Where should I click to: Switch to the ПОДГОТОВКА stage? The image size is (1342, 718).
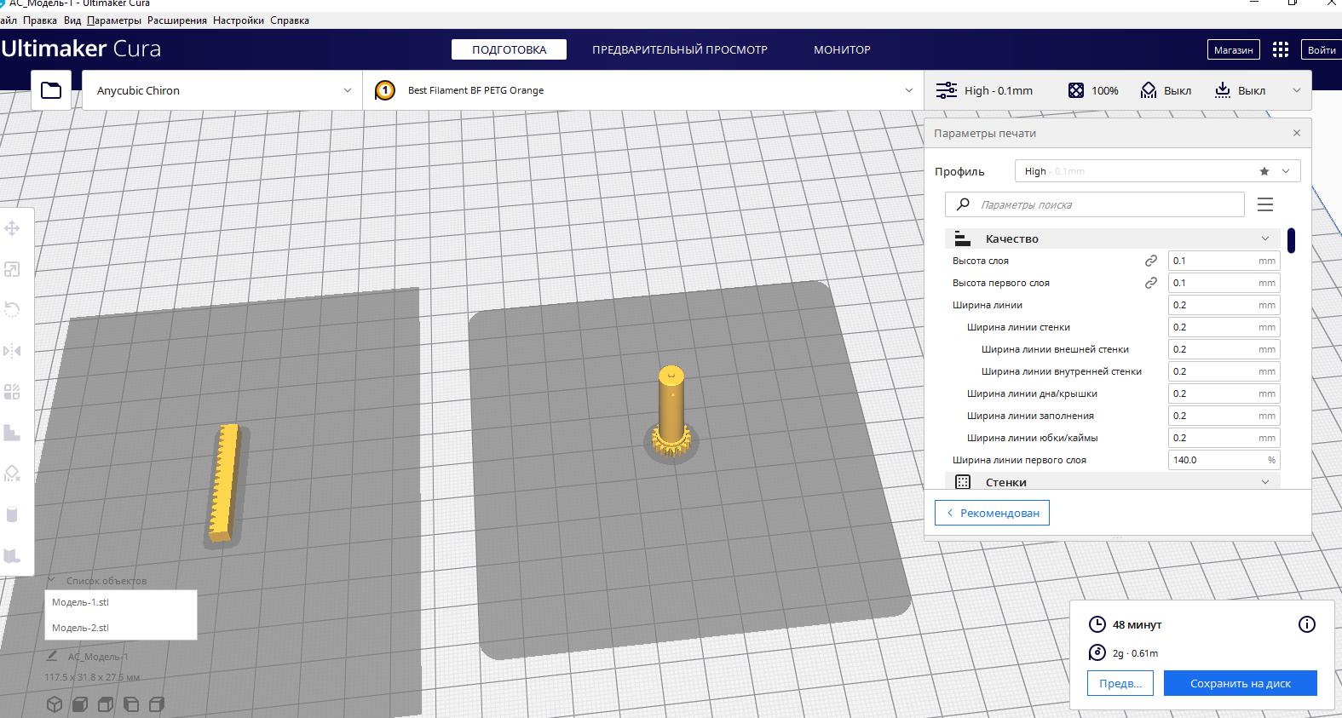510,49
